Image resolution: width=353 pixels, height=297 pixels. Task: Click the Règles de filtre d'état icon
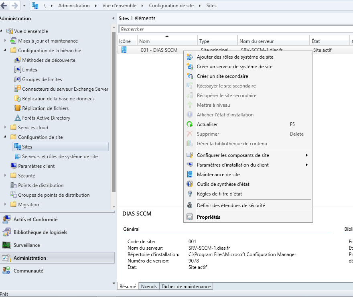(190, 194)
